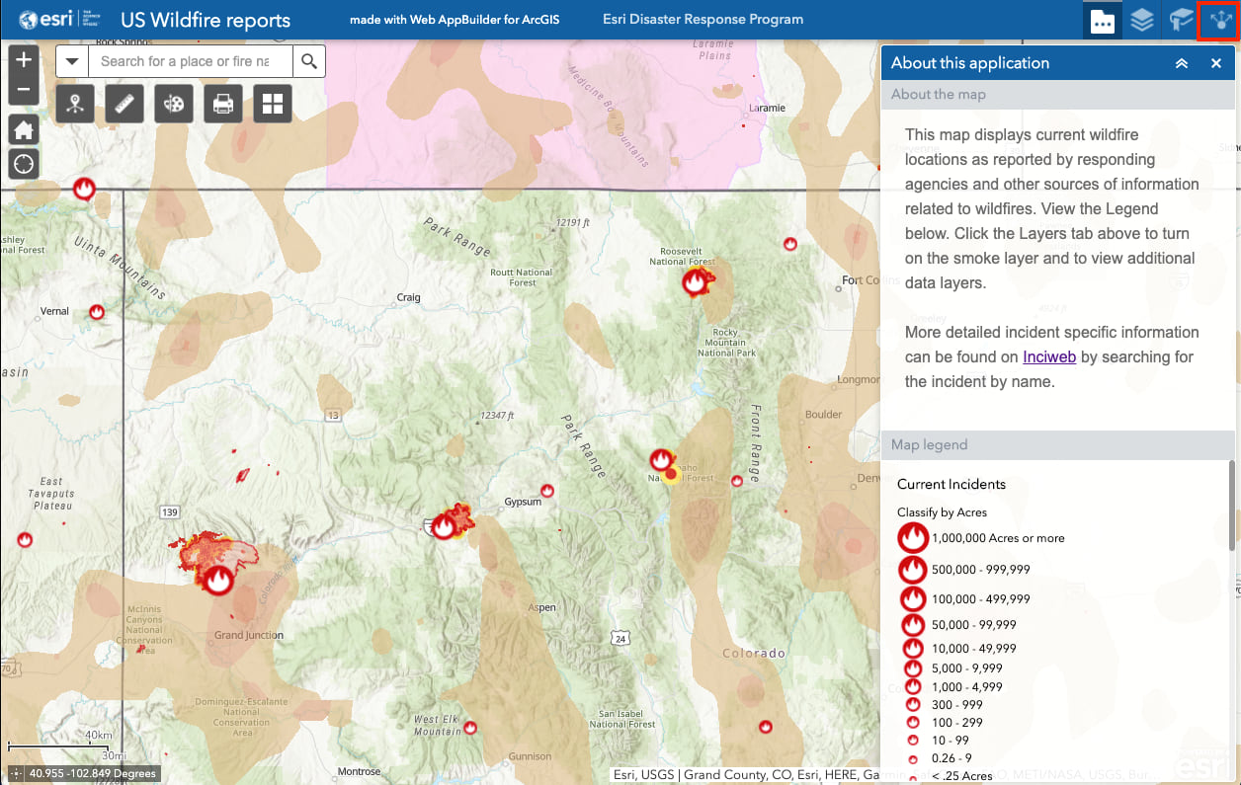Click legend entry 10 - 99
This screenshot has width=1241, height=785.
pyautogui.click(x=951, y=741)
